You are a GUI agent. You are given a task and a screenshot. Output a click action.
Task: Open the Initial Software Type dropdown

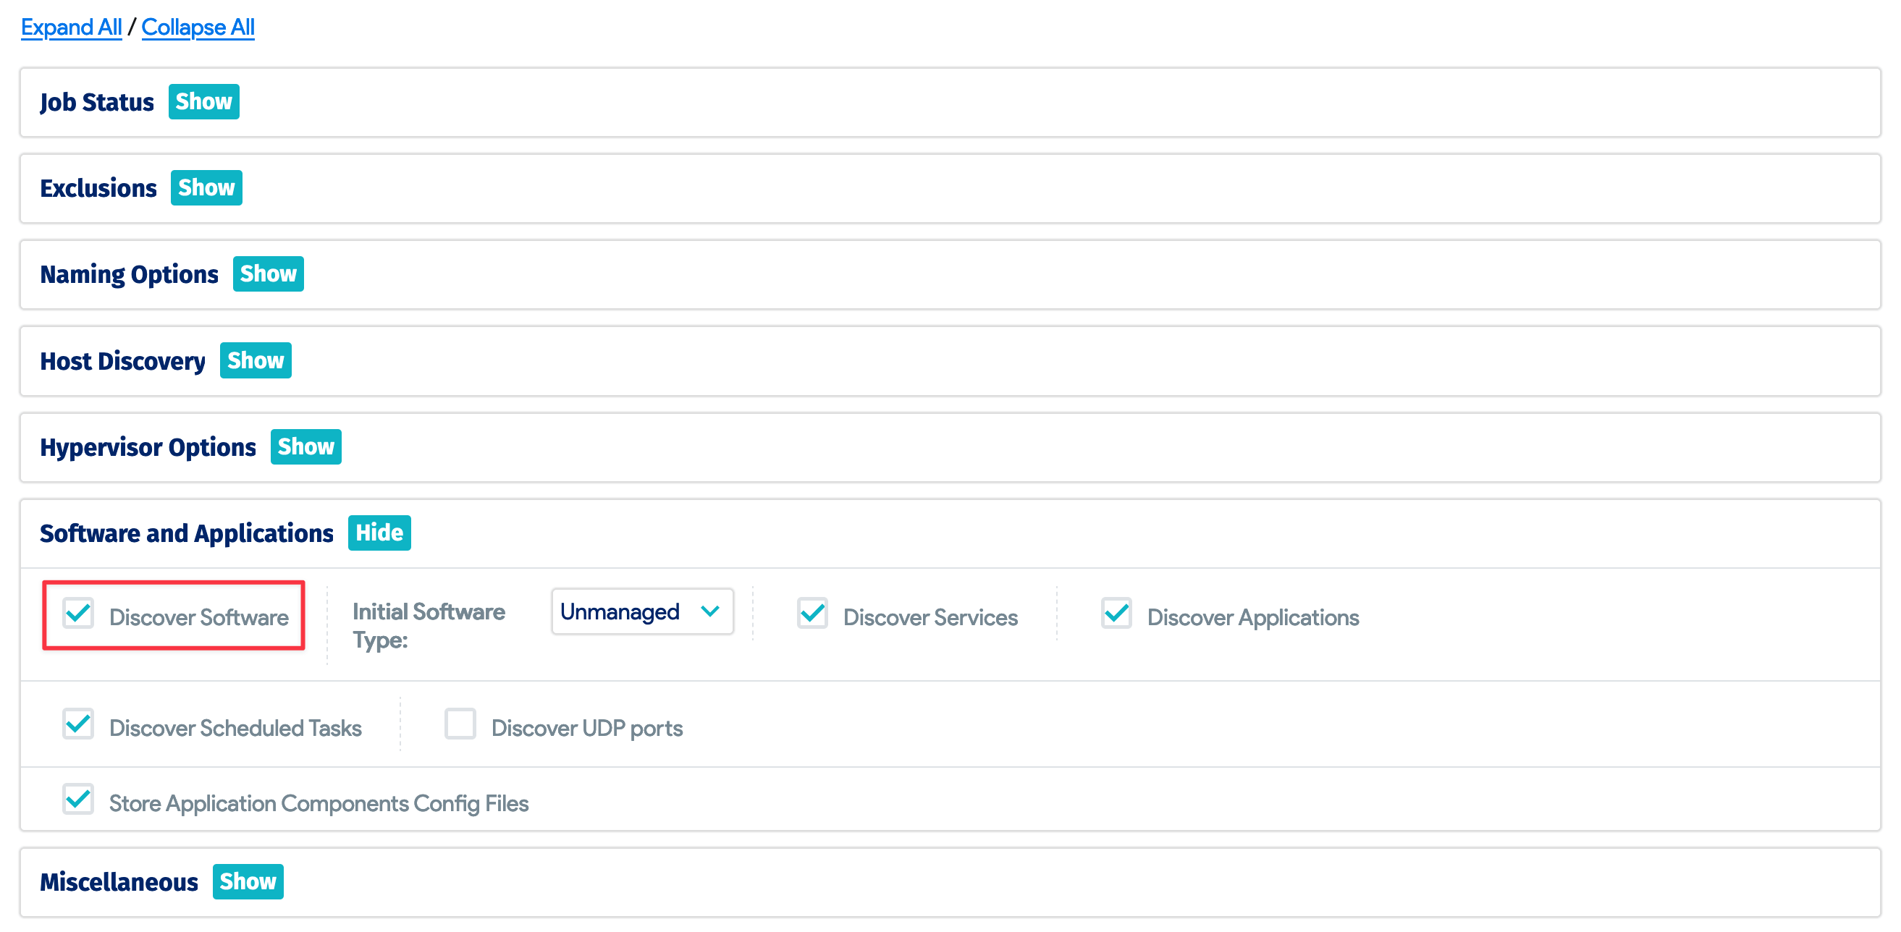[x=641, y=611]
